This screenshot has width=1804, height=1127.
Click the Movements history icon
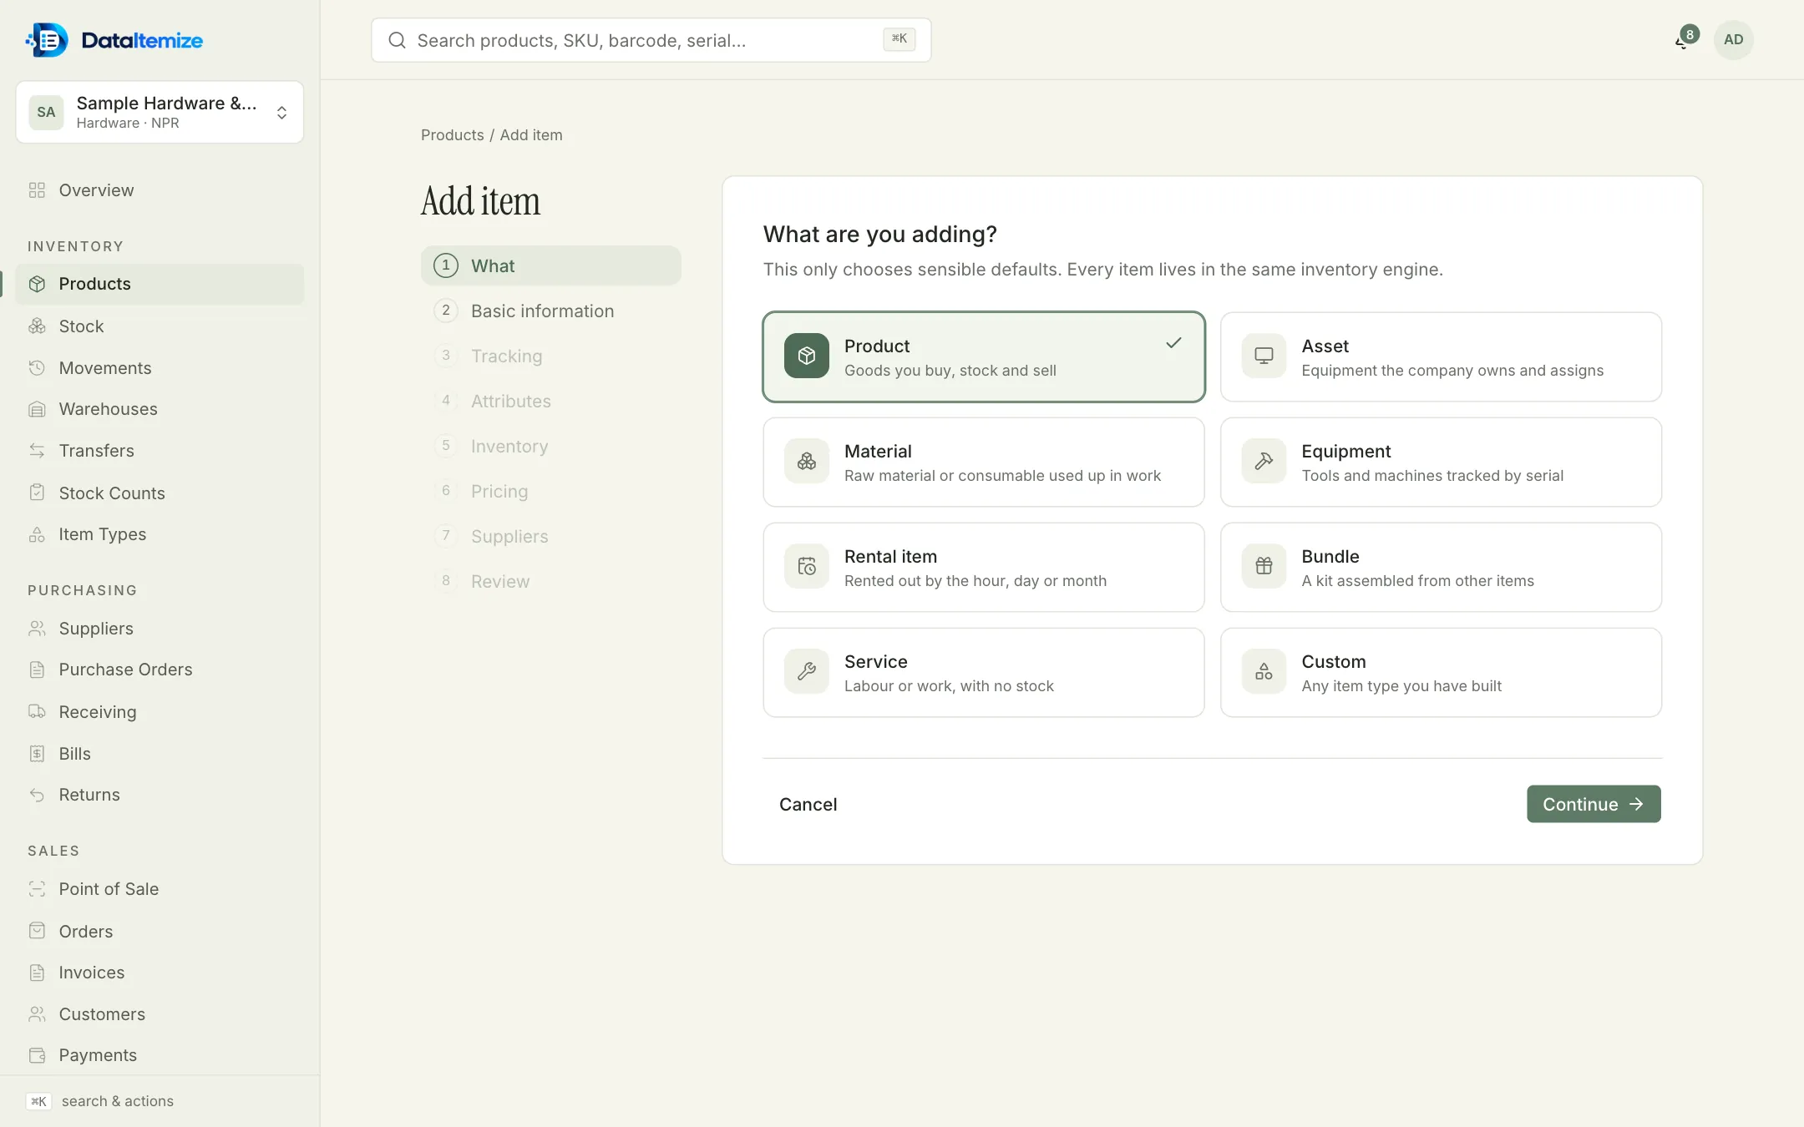(37, 368)
